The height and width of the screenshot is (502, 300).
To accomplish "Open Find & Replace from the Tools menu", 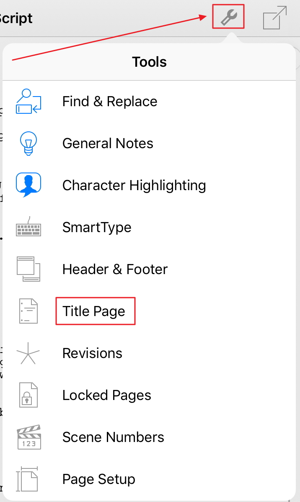I will (x=110, y=101).
